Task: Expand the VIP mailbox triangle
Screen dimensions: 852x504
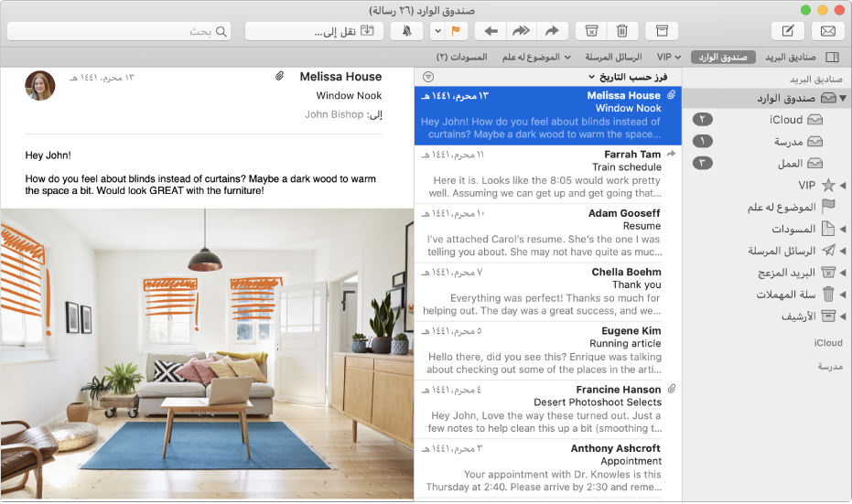Action: pyautogui.click(x=843, y=185)
